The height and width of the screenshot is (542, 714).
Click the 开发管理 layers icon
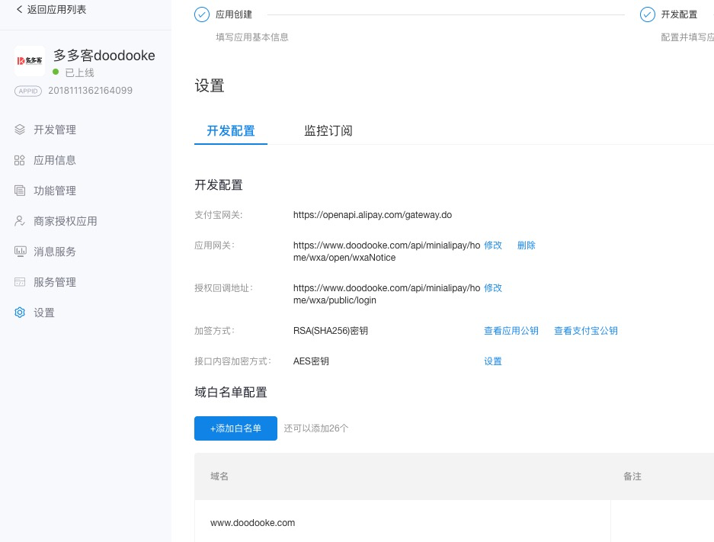pyautogui.click(x=20, y=130)
